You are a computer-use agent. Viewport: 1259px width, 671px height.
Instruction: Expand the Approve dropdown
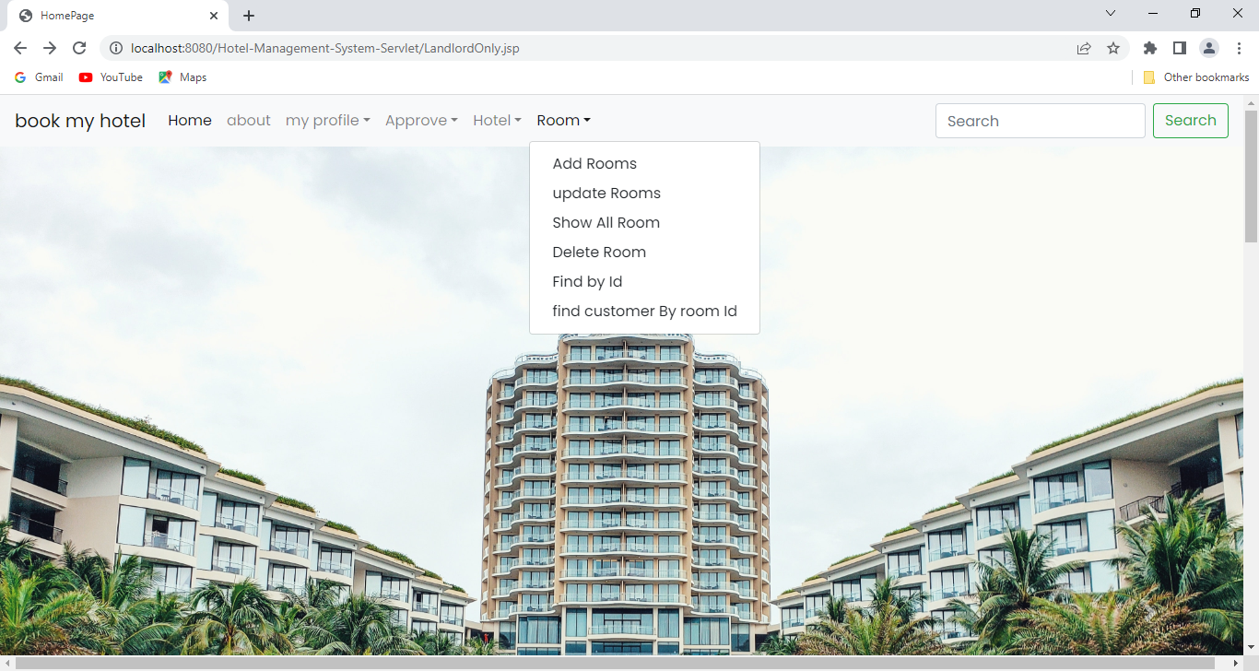coord(421,121)
